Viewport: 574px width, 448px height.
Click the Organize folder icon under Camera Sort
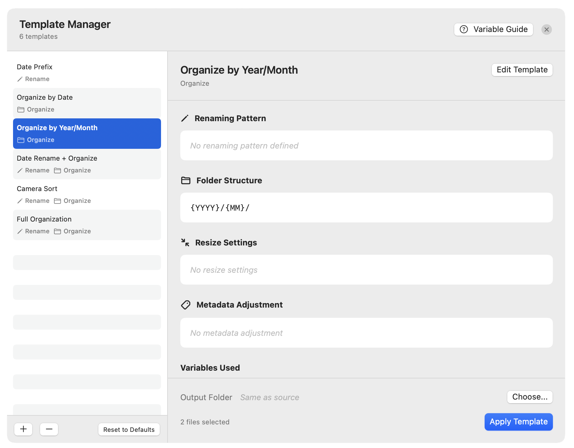(57, 201)
